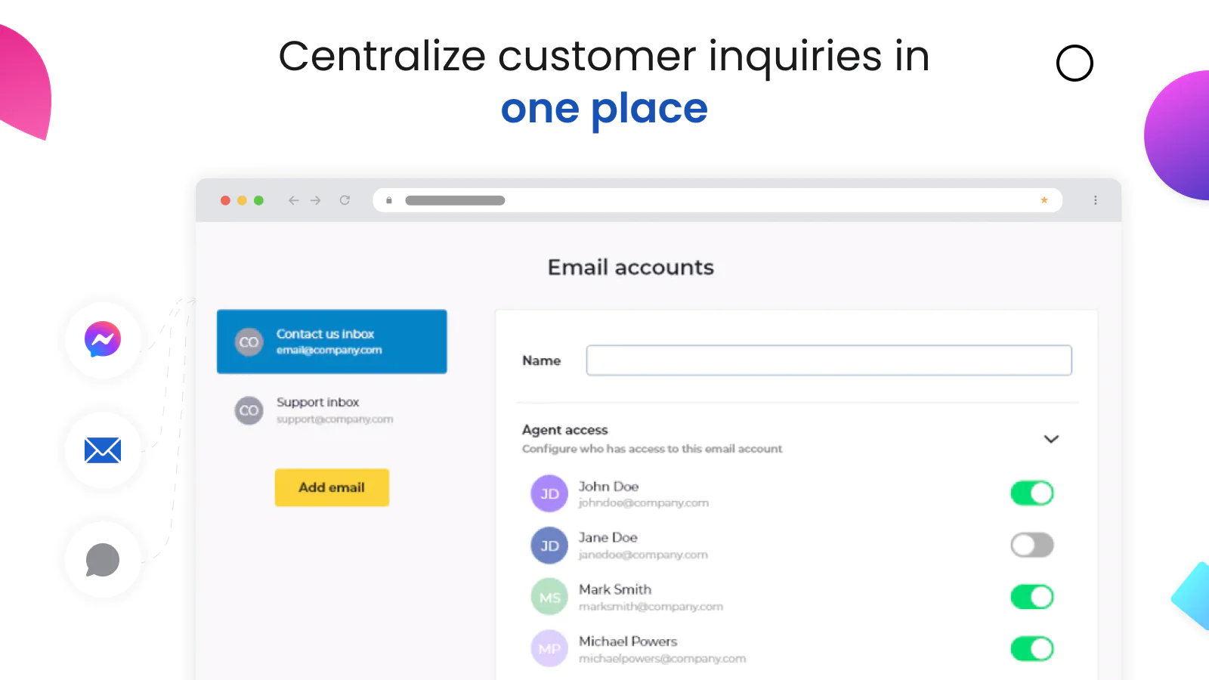Switch to the Contact us inbox

point(332,342)
